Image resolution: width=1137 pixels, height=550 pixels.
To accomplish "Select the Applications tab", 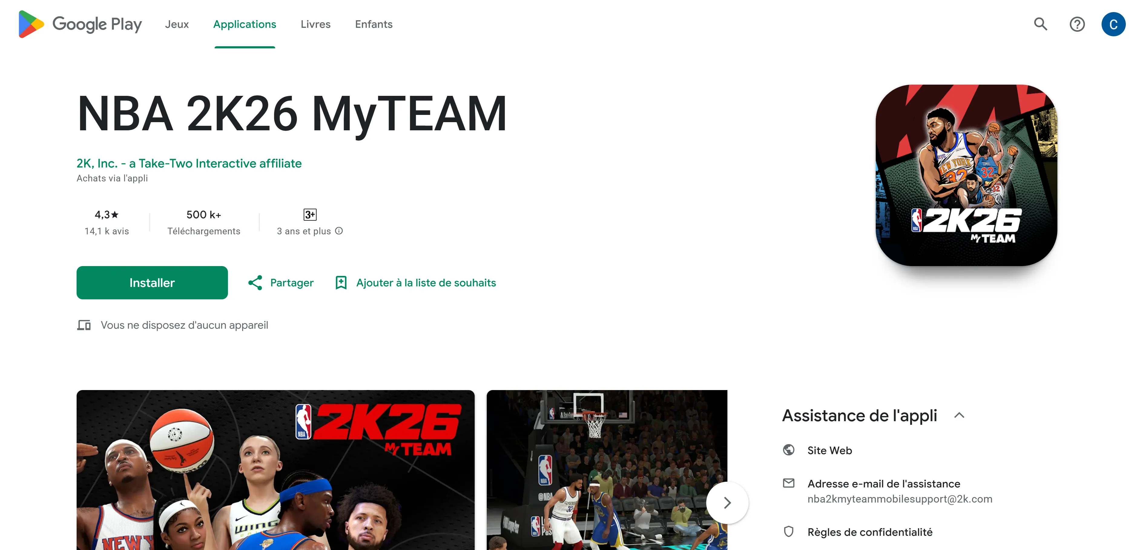I will 245,24.
